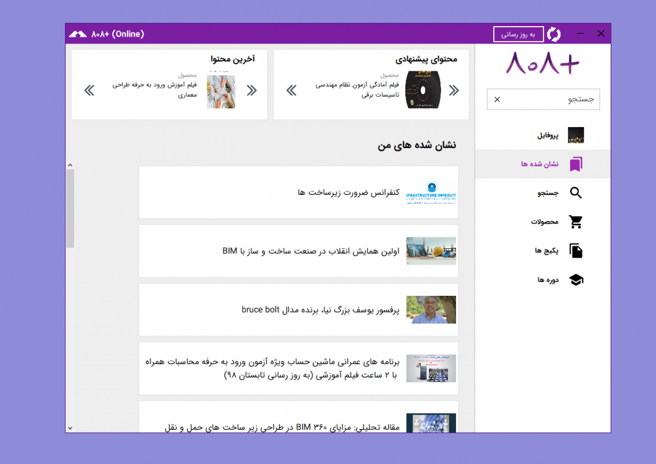The image size is (656, 464).
Task: Open کنفرانس ضرورت زیرساخت ها bookmark
Action: tap(298, 192)
